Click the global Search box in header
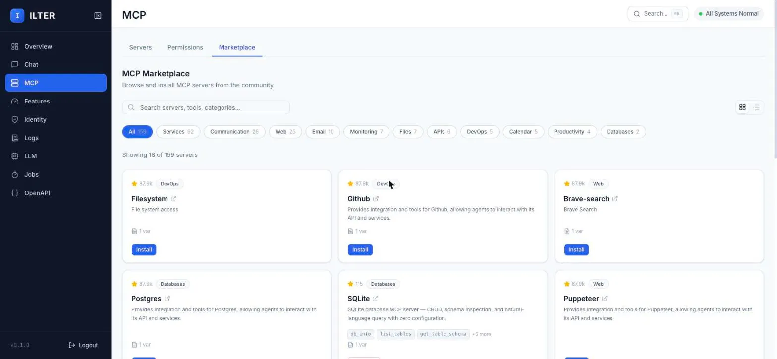This screenshot has width=777, height=359. click(x=658, y=14)
